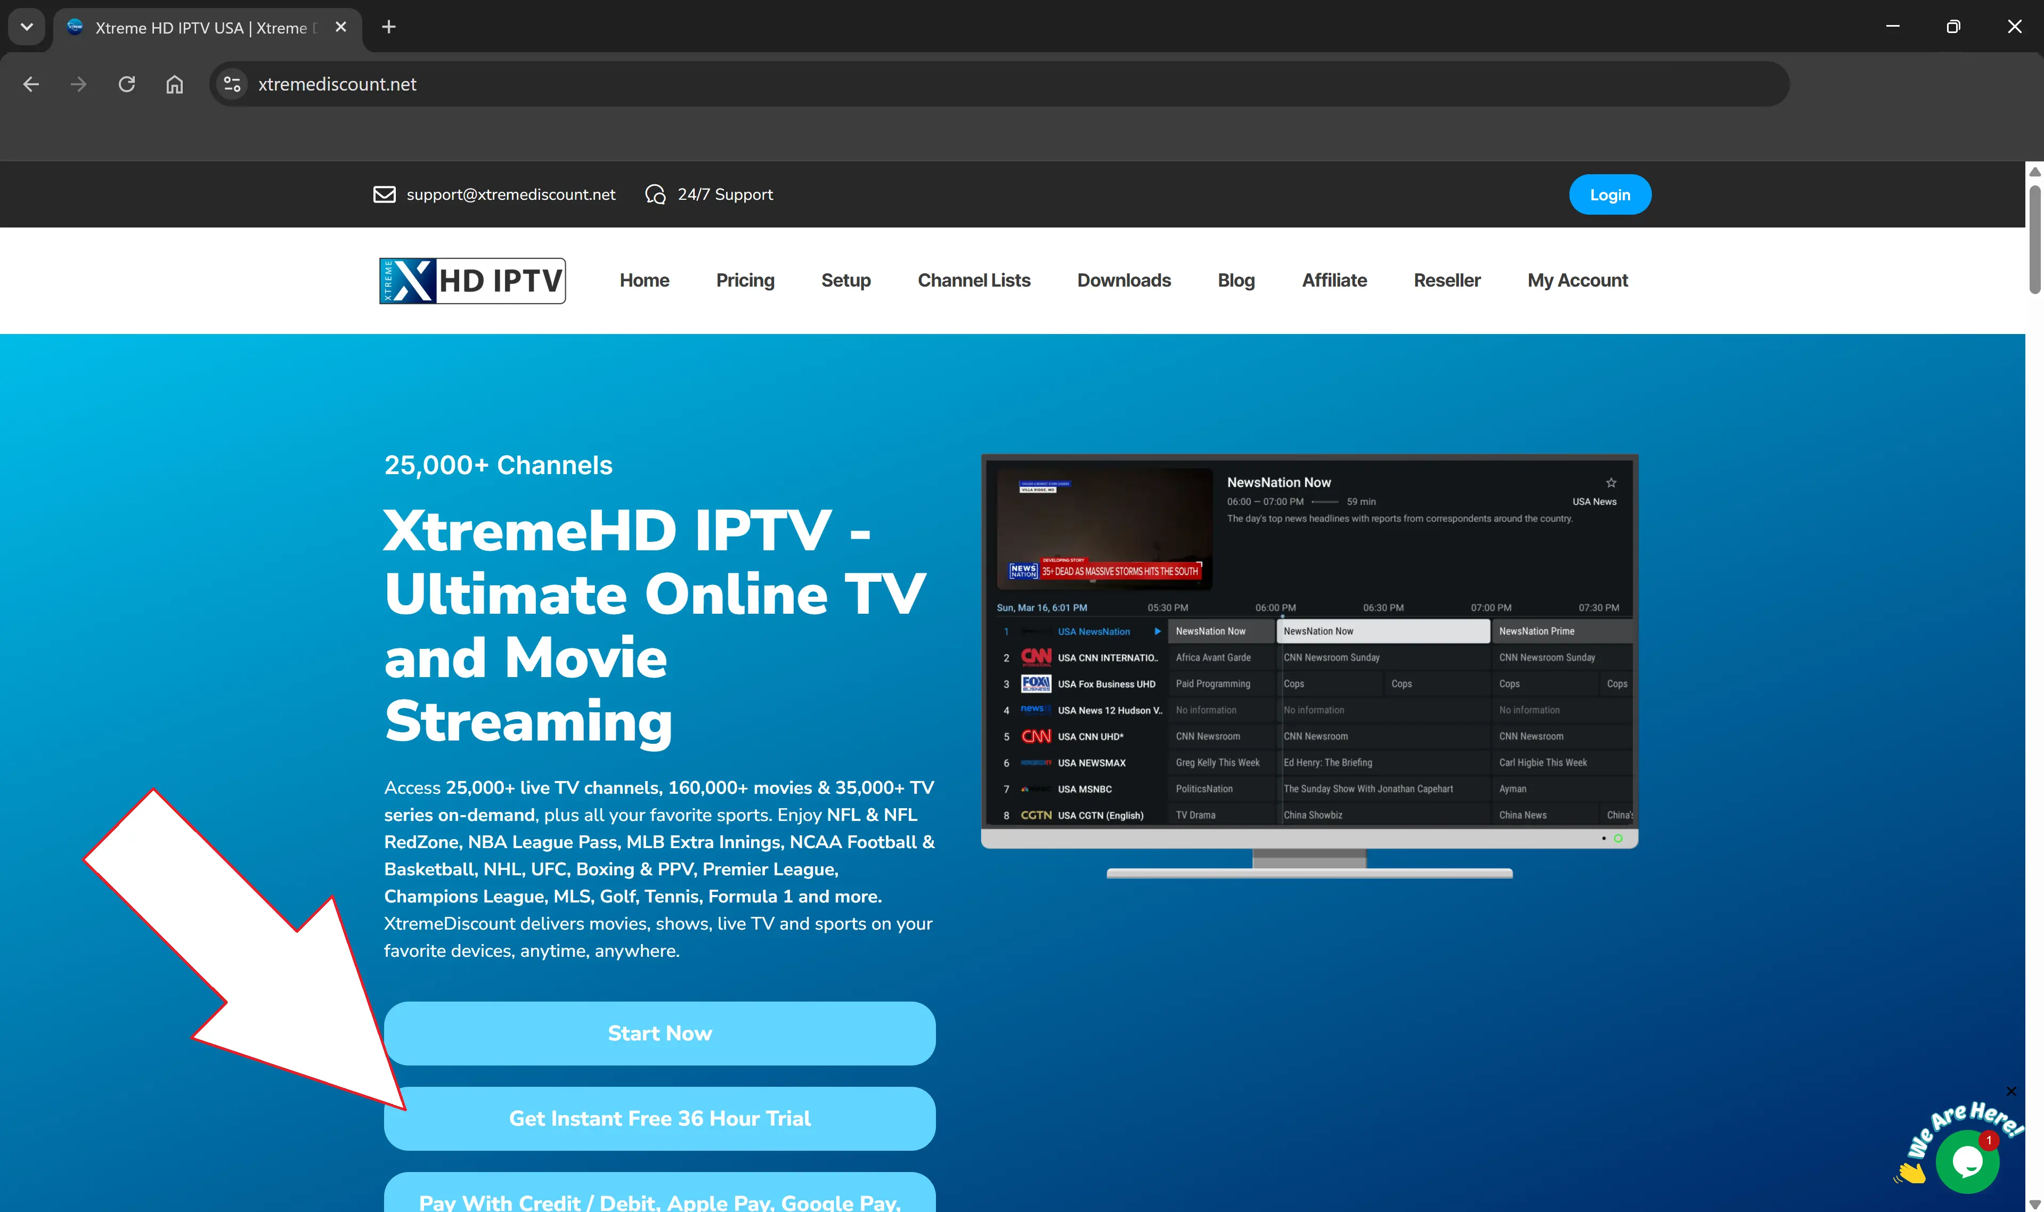Open the Downloads menu item
This screenshot has height=1212, width=2044.
1123,280
